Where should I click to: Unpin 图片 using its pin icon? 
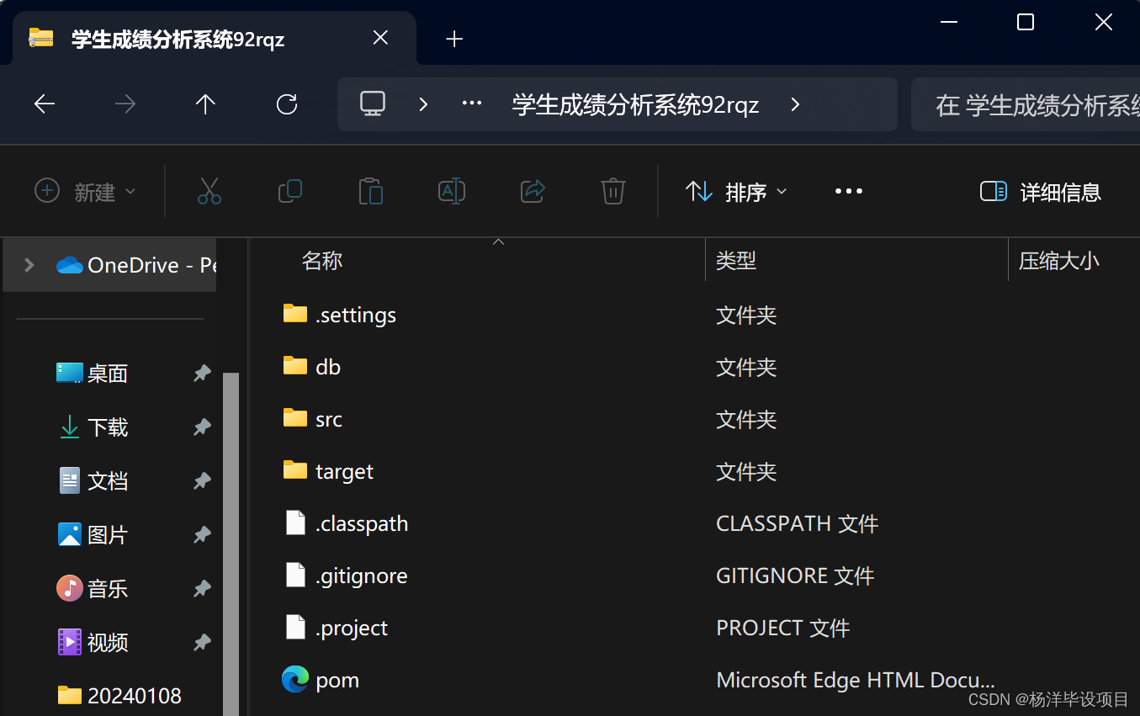pos(202,535)
